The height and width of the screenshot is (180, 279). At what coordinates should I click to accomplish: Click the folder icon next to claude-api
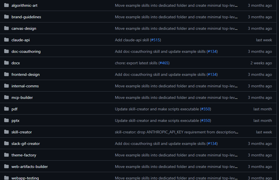(x=6, y=40)
